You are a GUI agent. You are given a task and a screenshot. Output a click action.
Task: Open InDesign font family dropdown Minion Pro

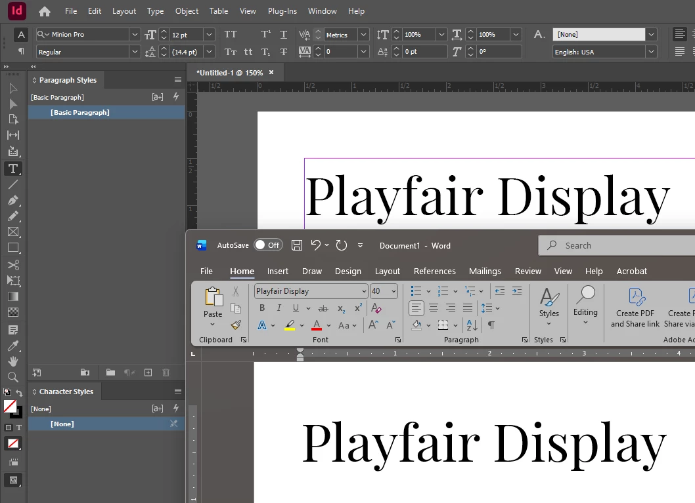[x=135, y=35]
